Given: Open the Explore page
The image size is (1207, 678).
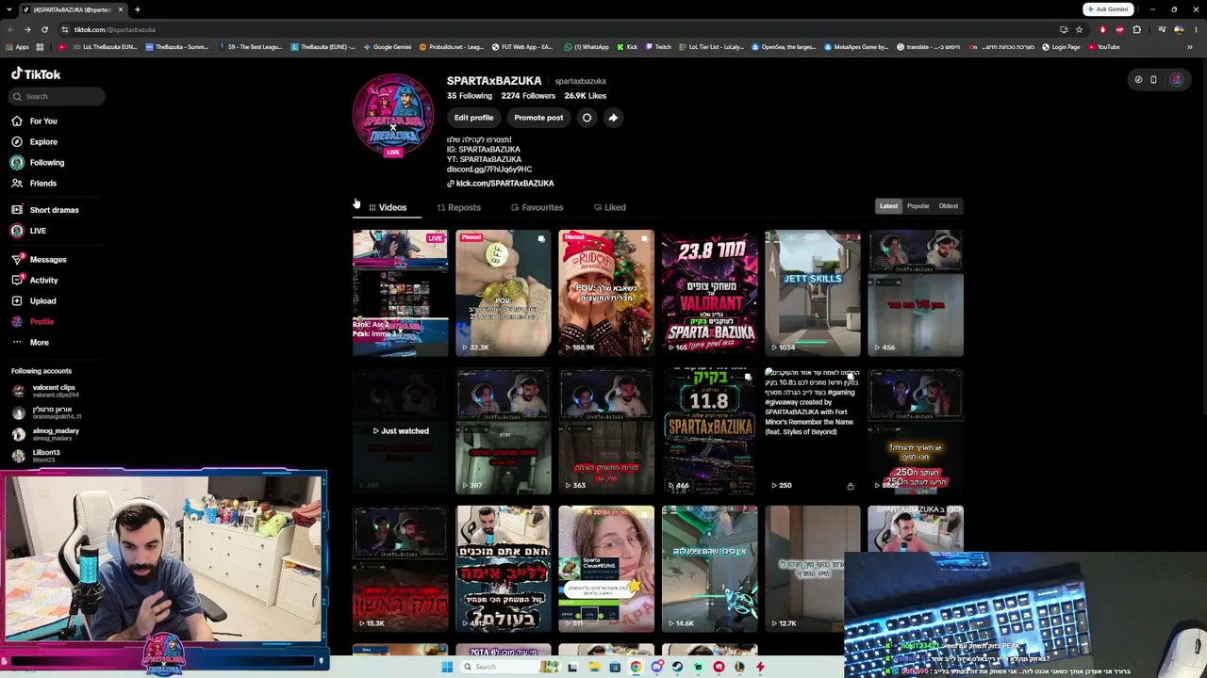Looking at the screenshot, I should coord(35,141).
